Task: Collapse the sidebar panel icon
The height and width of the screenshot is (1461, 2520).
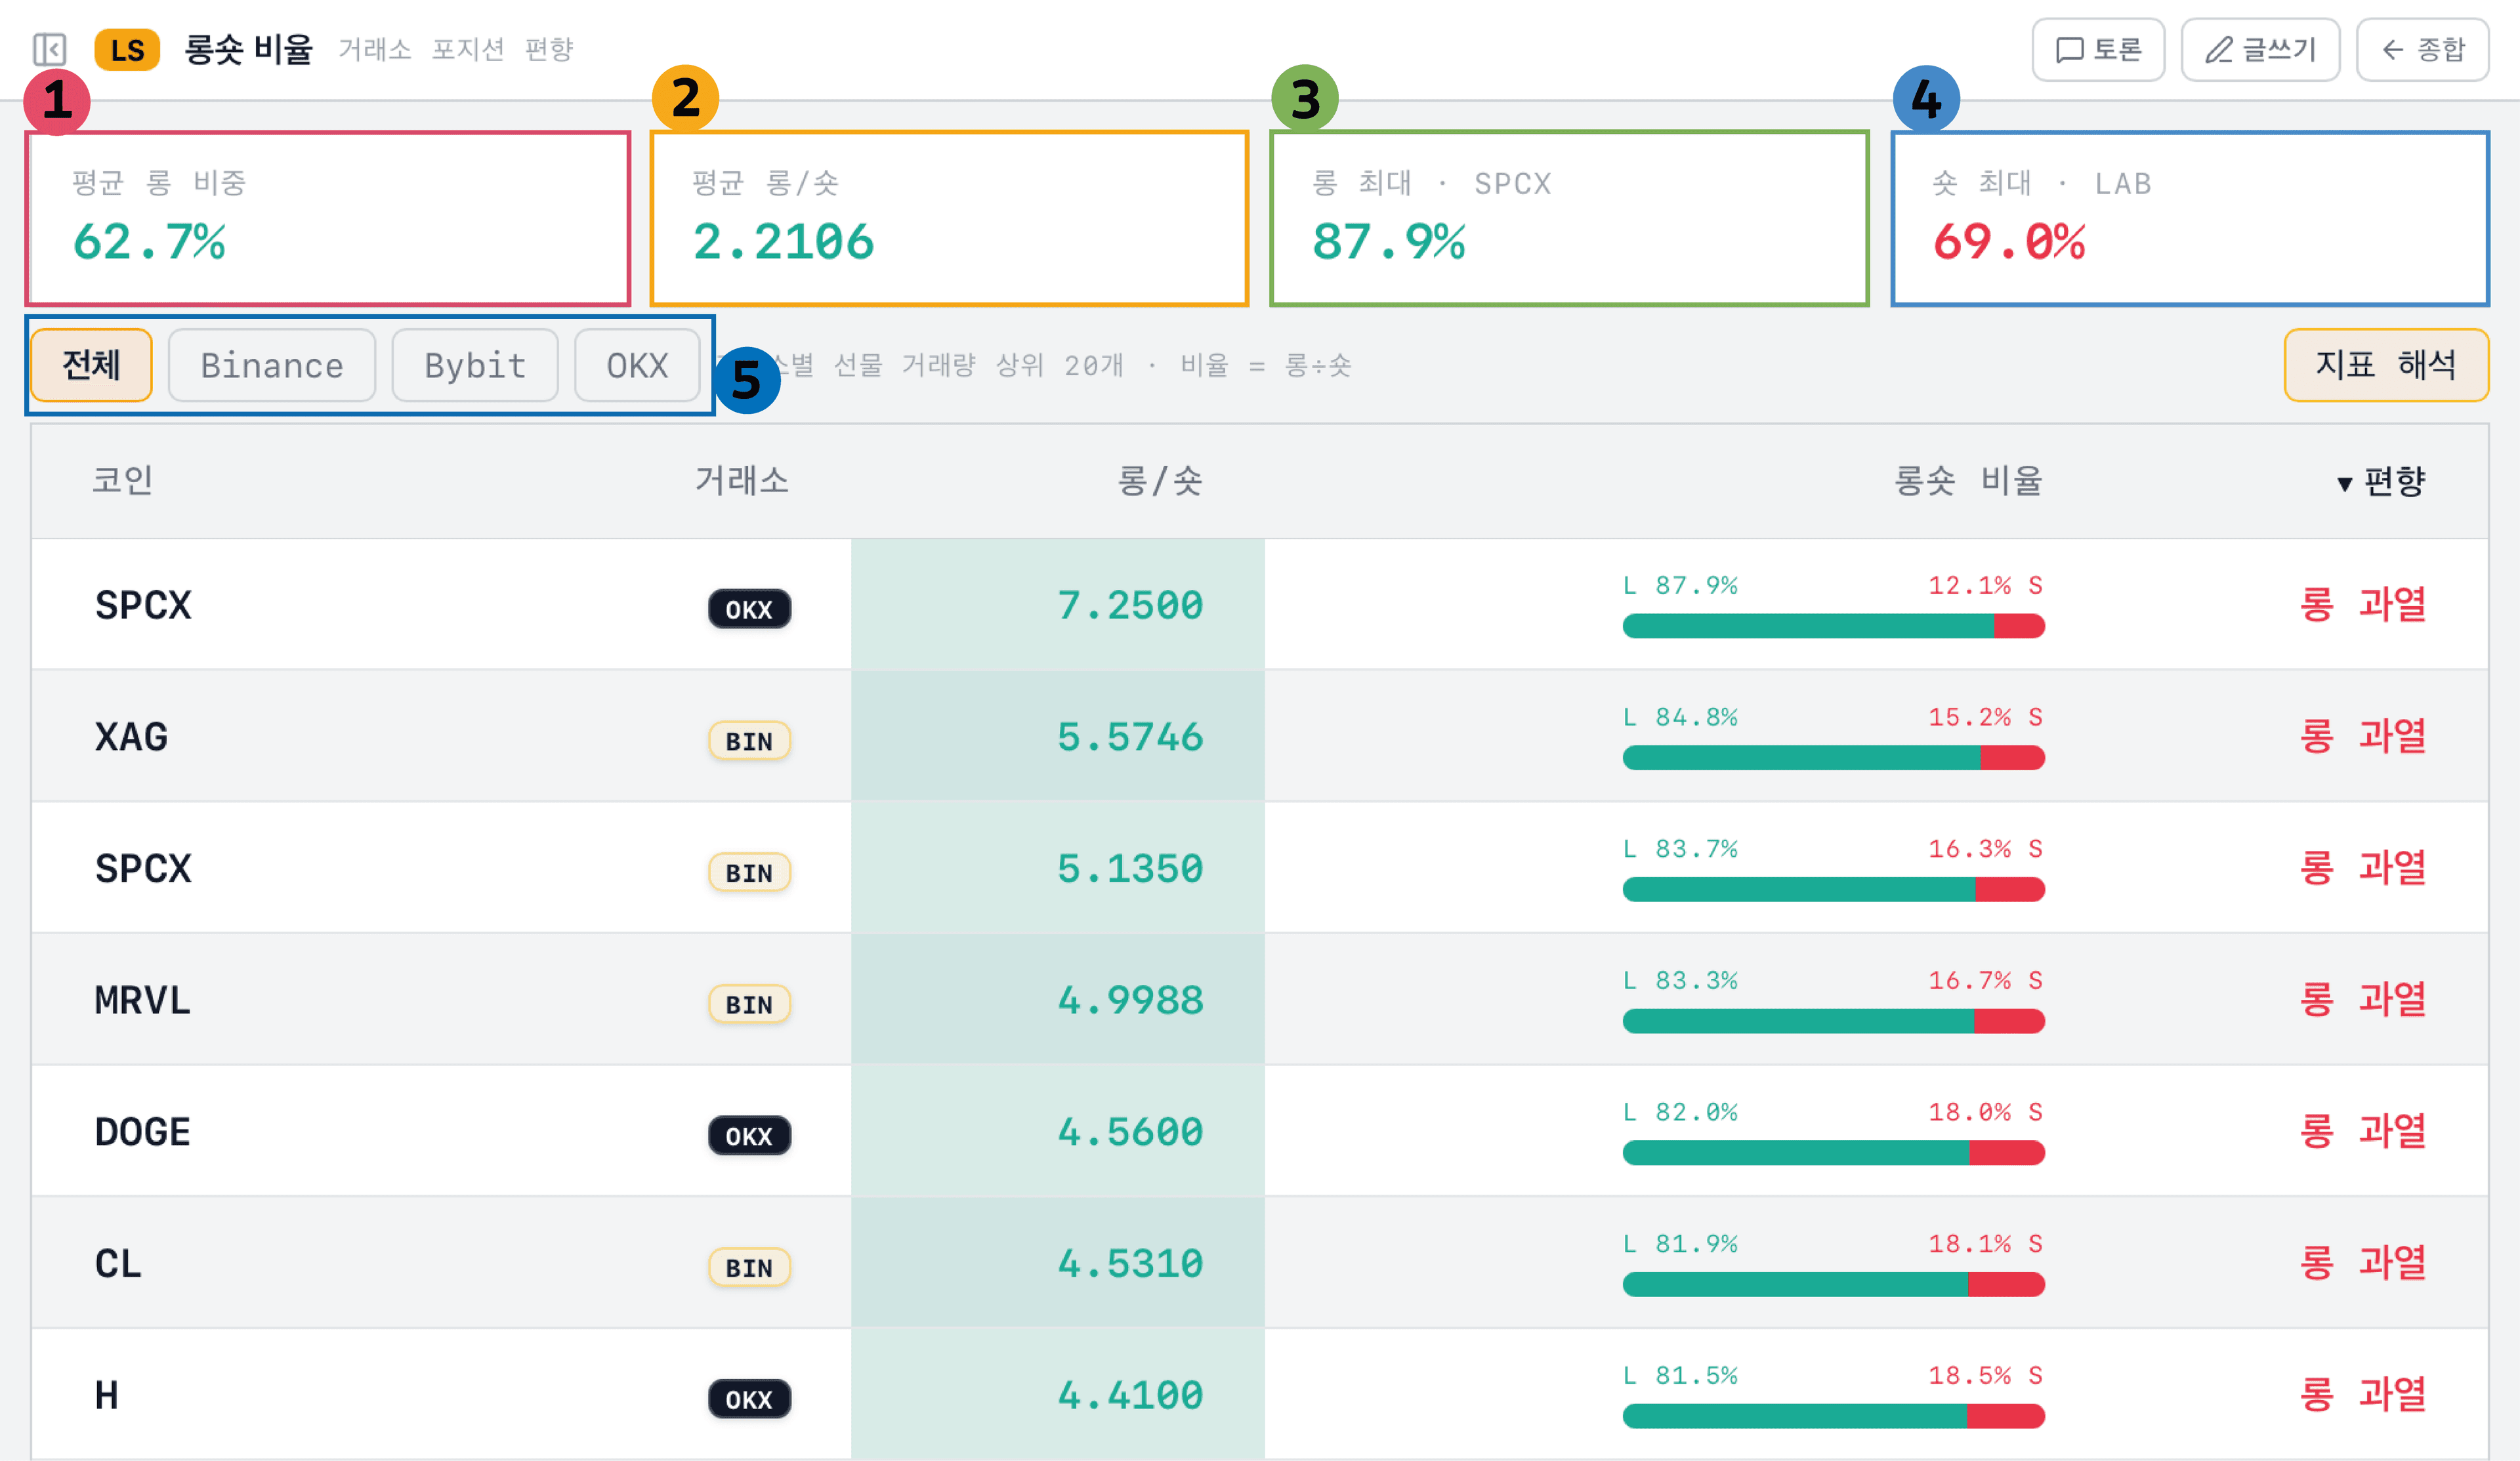Action: [49, 49]
